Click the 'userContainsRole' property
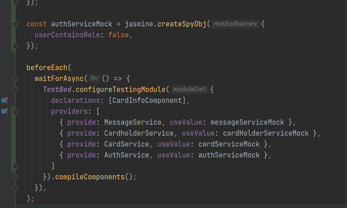Image resolution: width=347 pixels, height=208 pixels. 67,35
